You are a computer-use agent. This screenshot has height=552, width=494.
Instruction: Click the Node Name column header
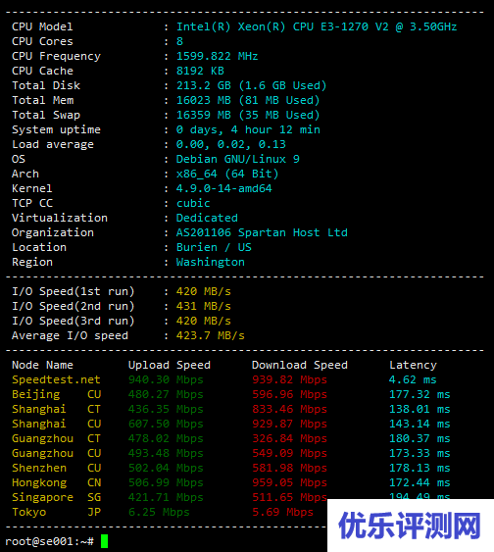(x=42, y=365)
